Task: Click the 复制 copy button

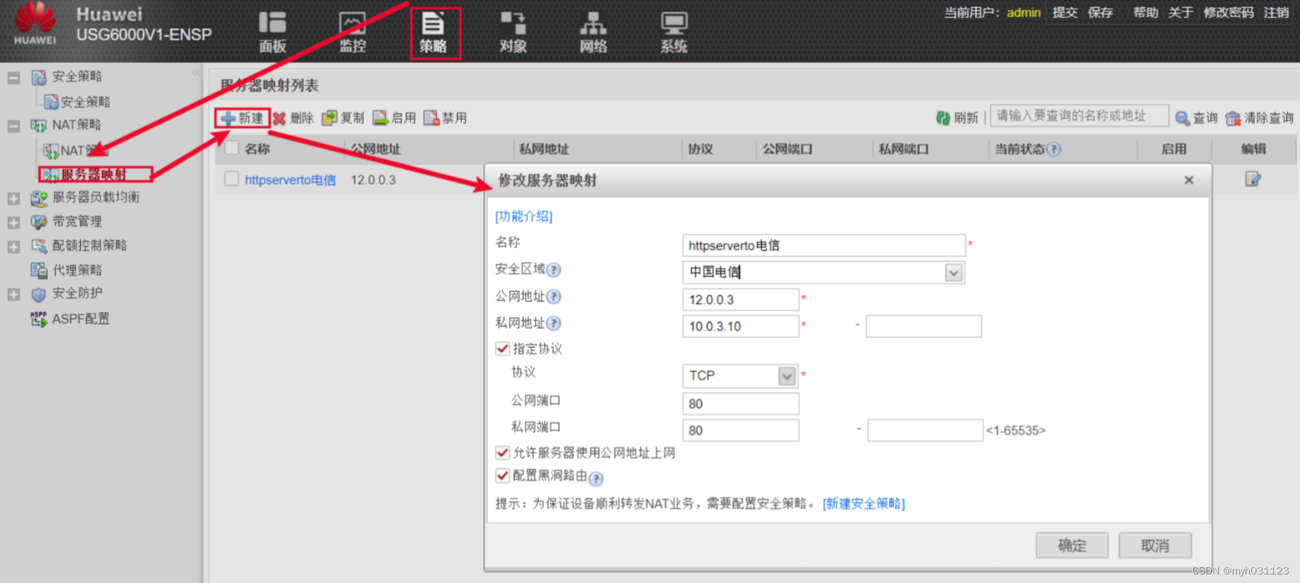Action: coord(343,118)
